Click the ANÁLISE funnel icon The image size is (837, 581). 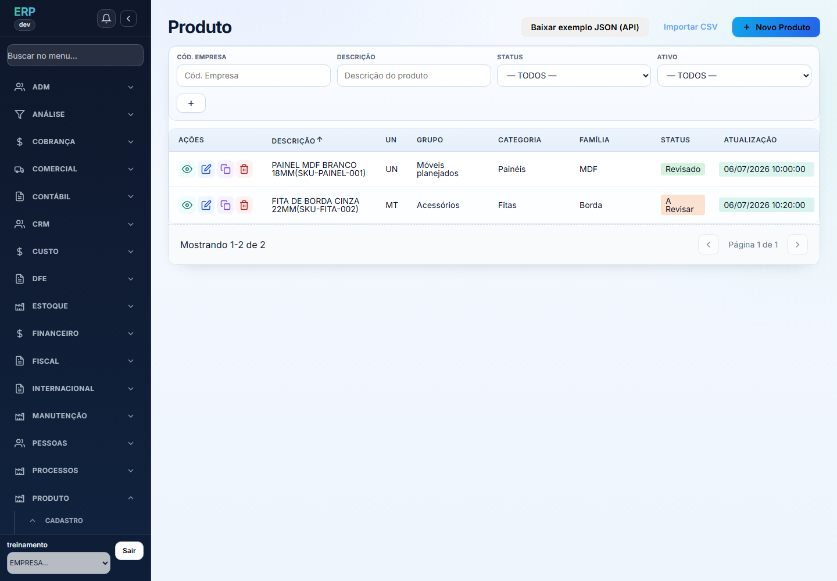20,114
